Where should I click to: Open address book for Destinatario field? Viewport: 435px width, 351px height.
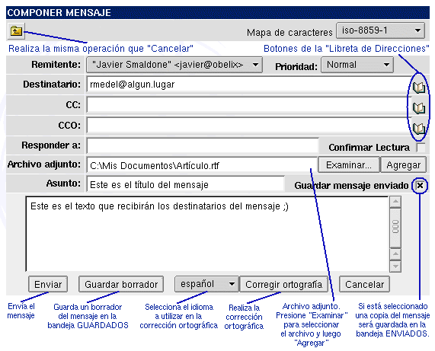point(418,87)
